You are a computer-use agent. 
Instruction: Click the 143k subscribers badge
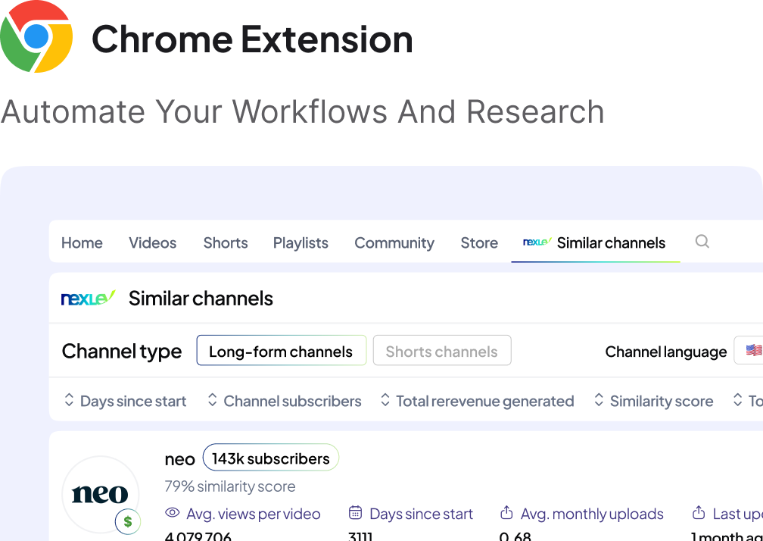point(270,458)
